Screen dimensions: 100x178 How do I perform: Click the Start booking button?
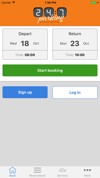(x=50, y=70)
